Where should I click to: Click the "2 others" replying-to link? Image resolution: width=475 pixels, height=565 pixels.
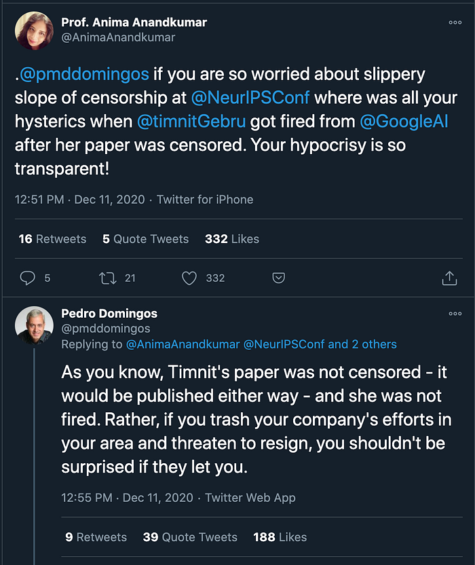(374, 344)
